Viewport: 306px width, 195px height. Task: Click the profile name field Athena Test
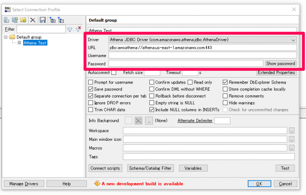pos(192,30)
